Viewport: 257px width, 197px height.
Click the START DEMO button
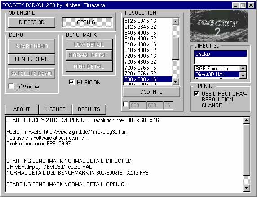(x=31, y=46)
